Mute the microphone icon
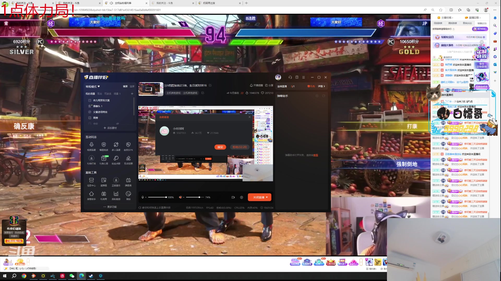This screenshot has height=281, width=501. coord(142,197)
